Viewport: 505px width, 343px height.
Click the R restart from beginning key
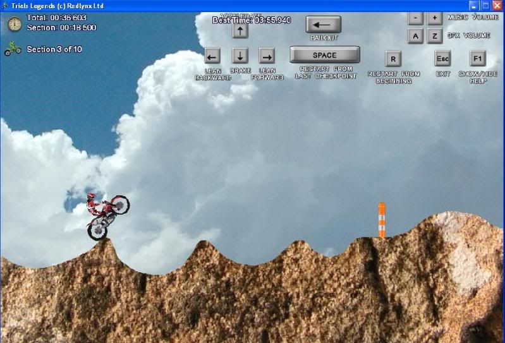click(393, 59)
